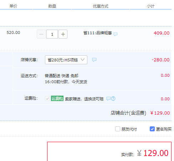Open message icon after 退换货可赔 text
Screen dimensions: 174x161
pyautogui.click(x=108, y=99)
